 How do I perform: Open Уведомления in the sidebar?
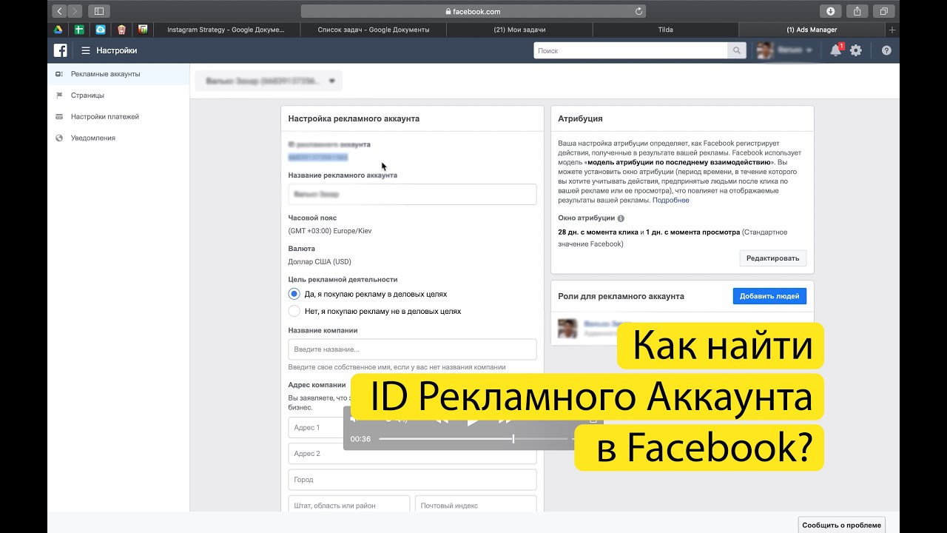(118, 138)
